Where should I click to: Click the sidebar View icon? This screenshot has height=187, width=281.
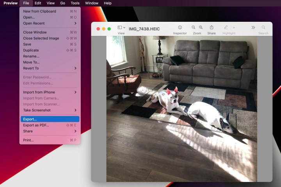120,28
